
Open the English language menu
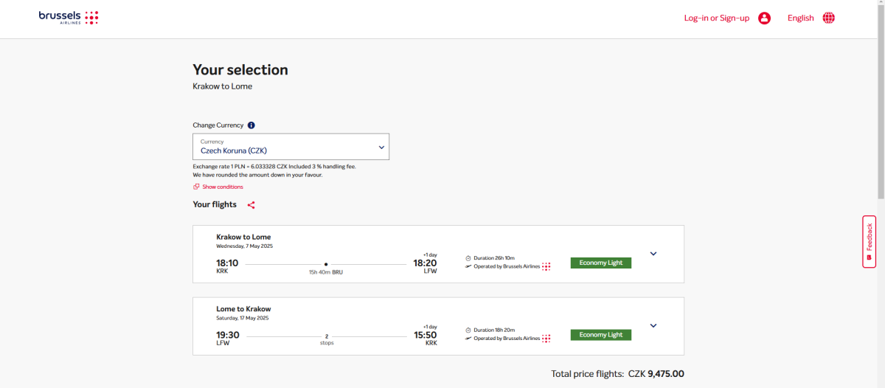(x=800, y=18)
